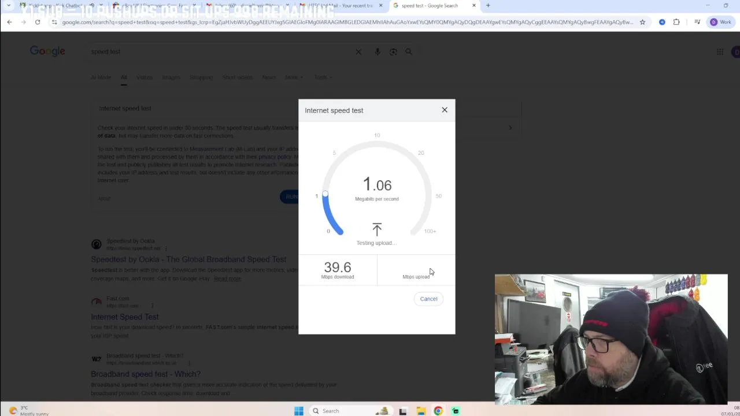Open the weather widget on taskbar
740x416 pixels.
coord(29,411)
